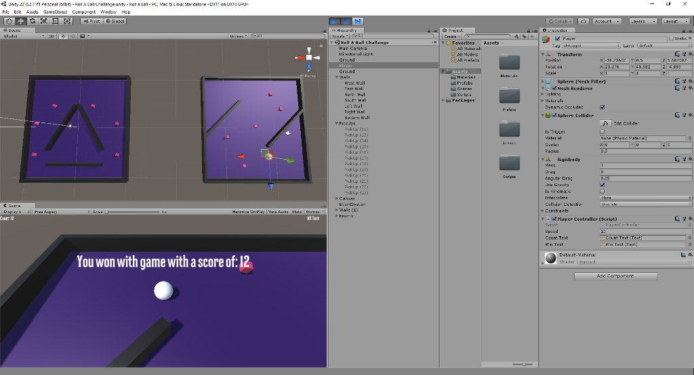Toggle 2D scene view mode
Image resolution: width=694 pixels, height=375 pixels.
(52, 37)
